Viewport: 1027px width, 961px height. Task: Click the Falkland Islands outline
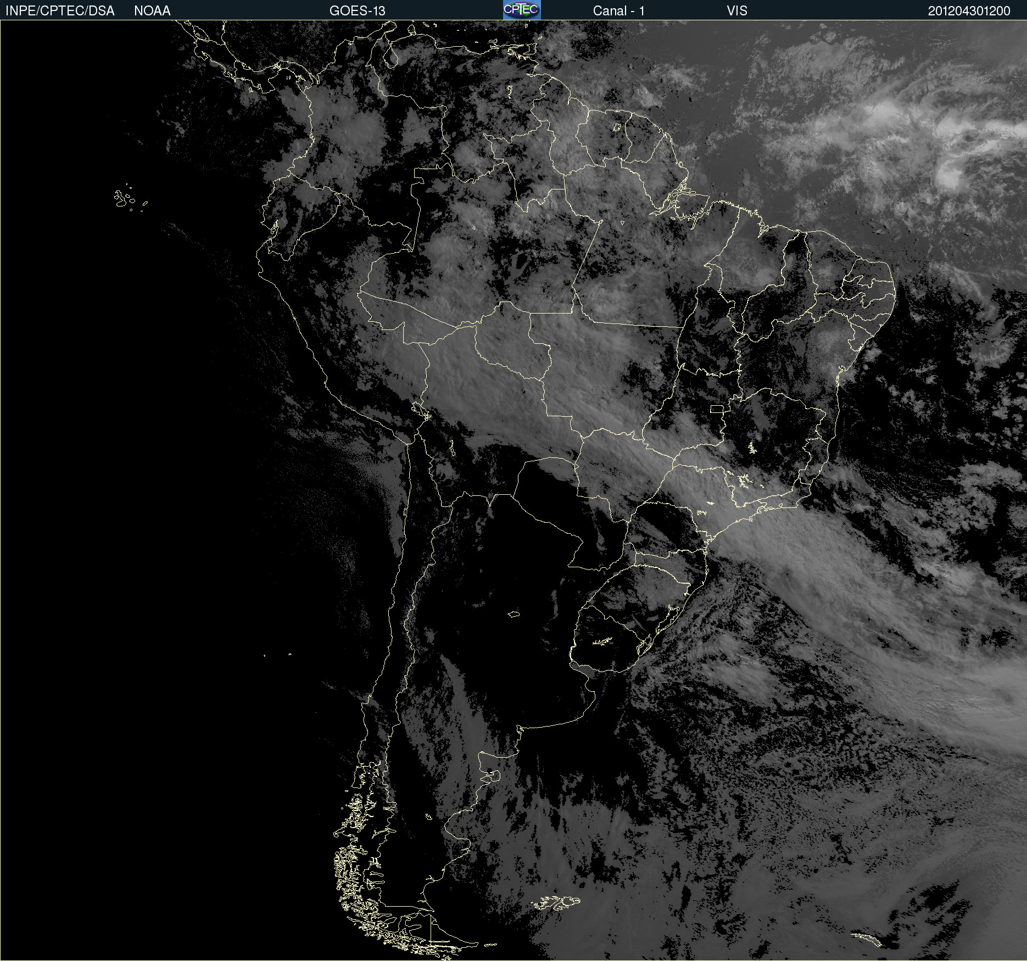(x=556, y=902)
